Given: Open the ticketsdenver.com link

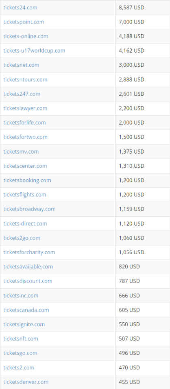Looking at the screenshot, I should click(x=26, y=382).
